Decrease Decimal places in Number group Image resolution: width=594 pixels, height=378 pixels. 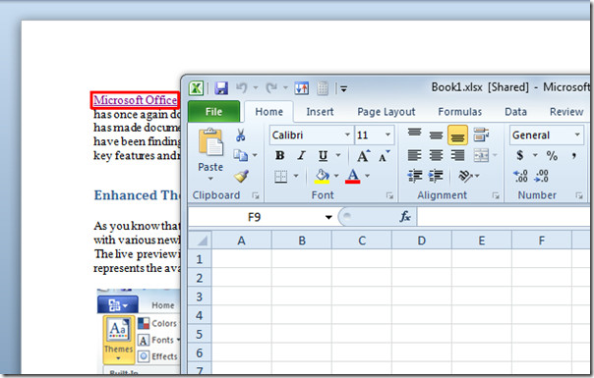[541, 176]
